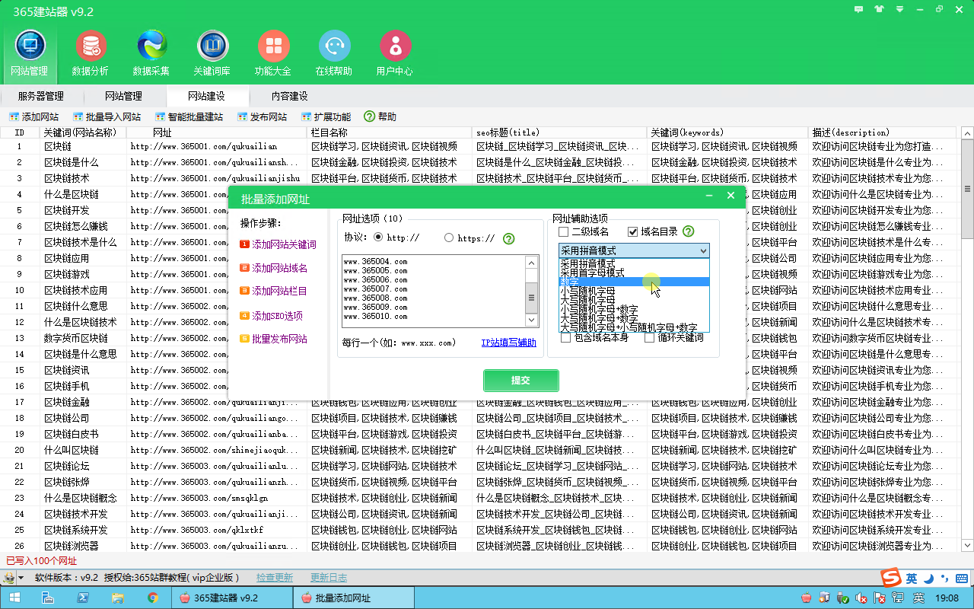974x609 pixels.
Task: Collapse 采用拼音模式 combo box arrow
Action: [702, 250]
